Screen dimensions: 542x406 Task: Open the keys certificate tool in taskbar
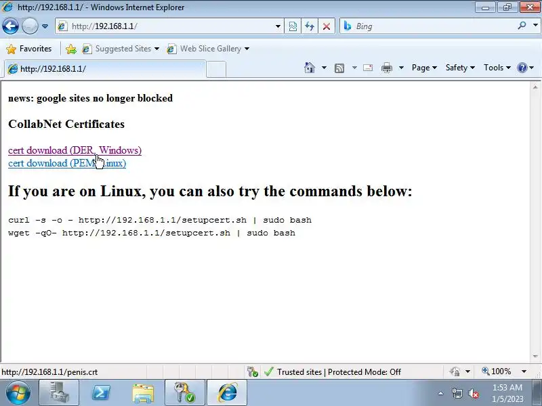click(185, 393)
